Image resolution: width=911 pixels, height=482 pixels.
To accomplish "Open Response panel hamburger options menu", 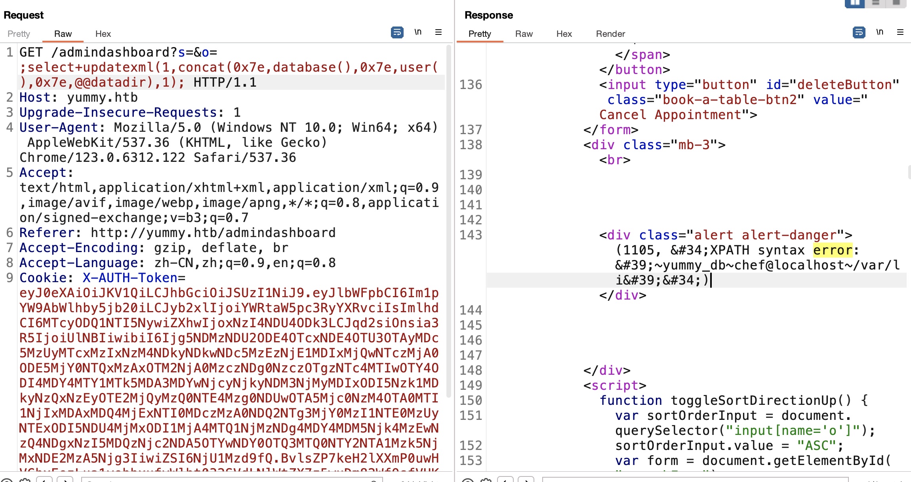I will [900, 32].
